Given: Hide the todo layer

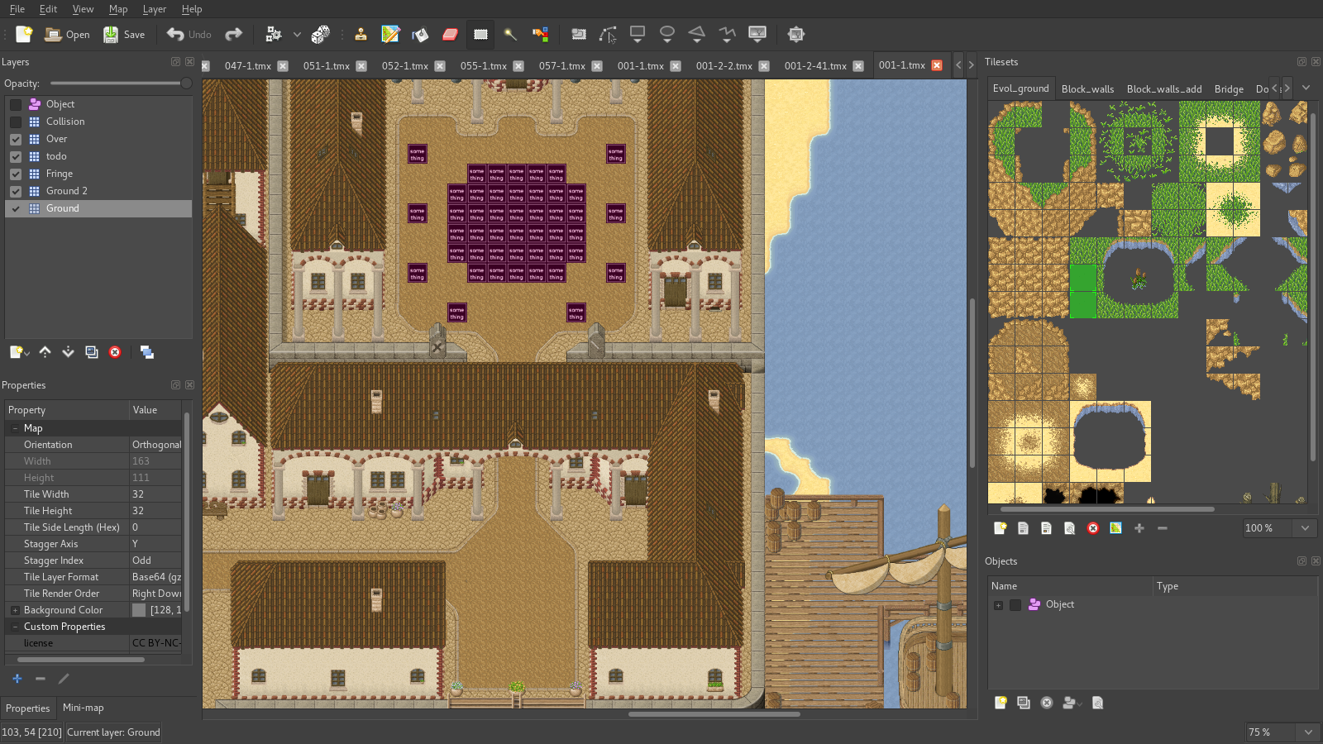Looking at the screenshot, I should click(x=16, y=156).
